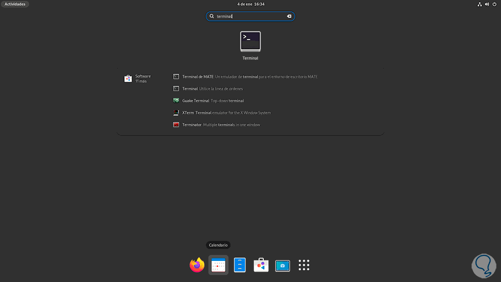Show all applications grid
Screen dimensions: 501x282
click(x=304, y=265)
